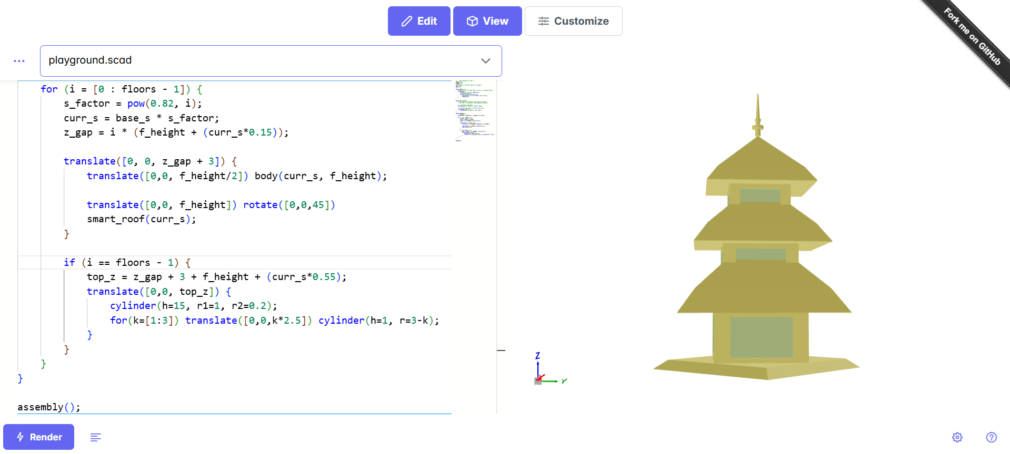Click the format code lines icon
The height and width of the screenshot is (454, 1010).
pos(96,437)
